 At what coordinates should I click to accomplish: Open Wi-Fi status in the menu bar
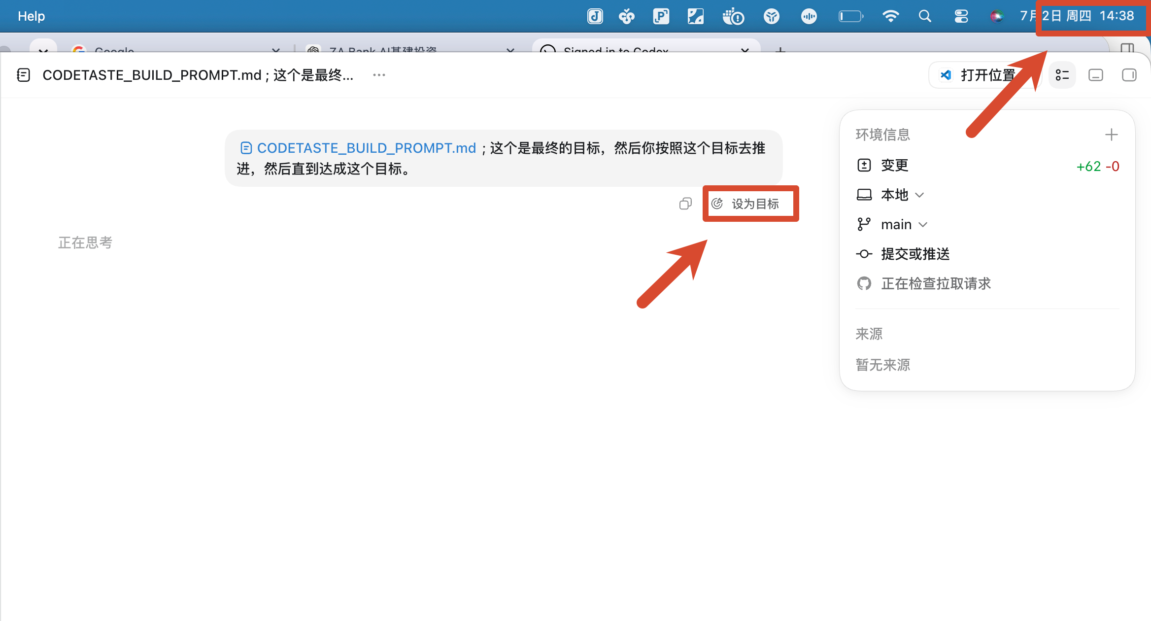point(890,16)
